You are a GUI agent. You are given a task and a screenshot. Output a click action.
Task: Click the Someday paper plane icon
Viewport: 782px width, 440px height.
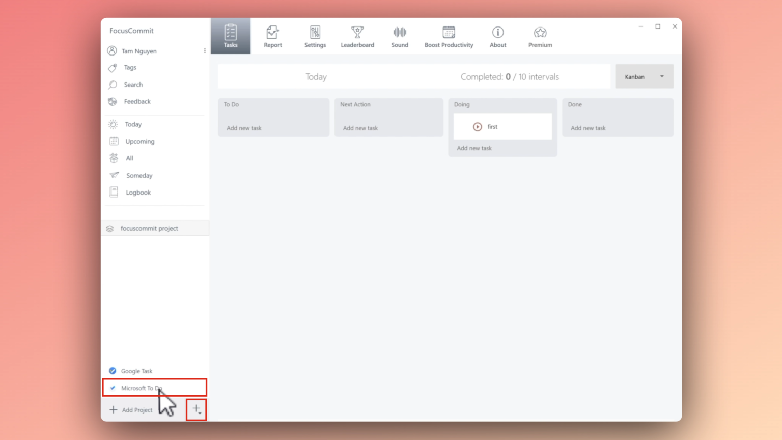[114, 175]
